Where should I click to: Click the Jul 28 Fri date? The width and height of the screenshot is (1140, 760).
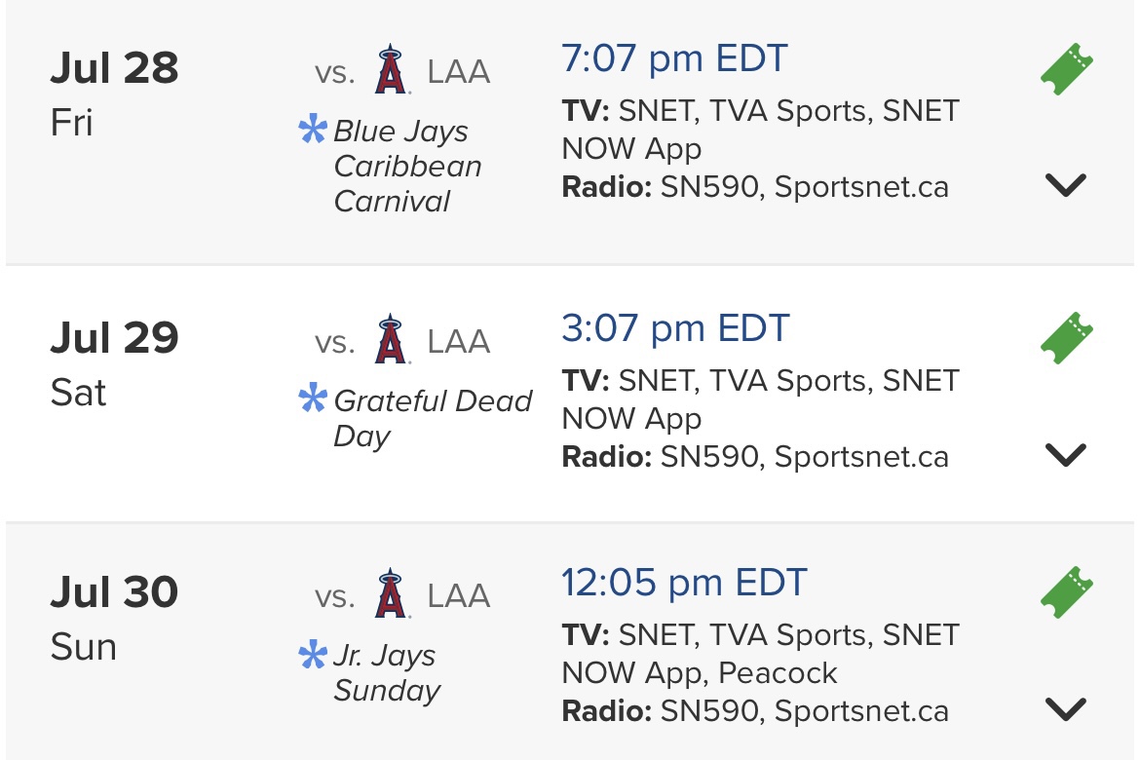tap(114, 94)
